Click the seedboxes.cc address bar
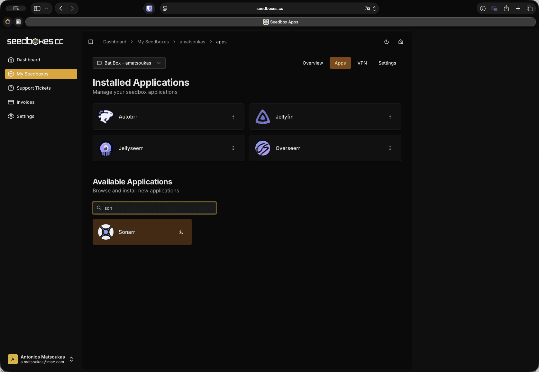This screenshot has height=372, width=539. click(269, 9)
